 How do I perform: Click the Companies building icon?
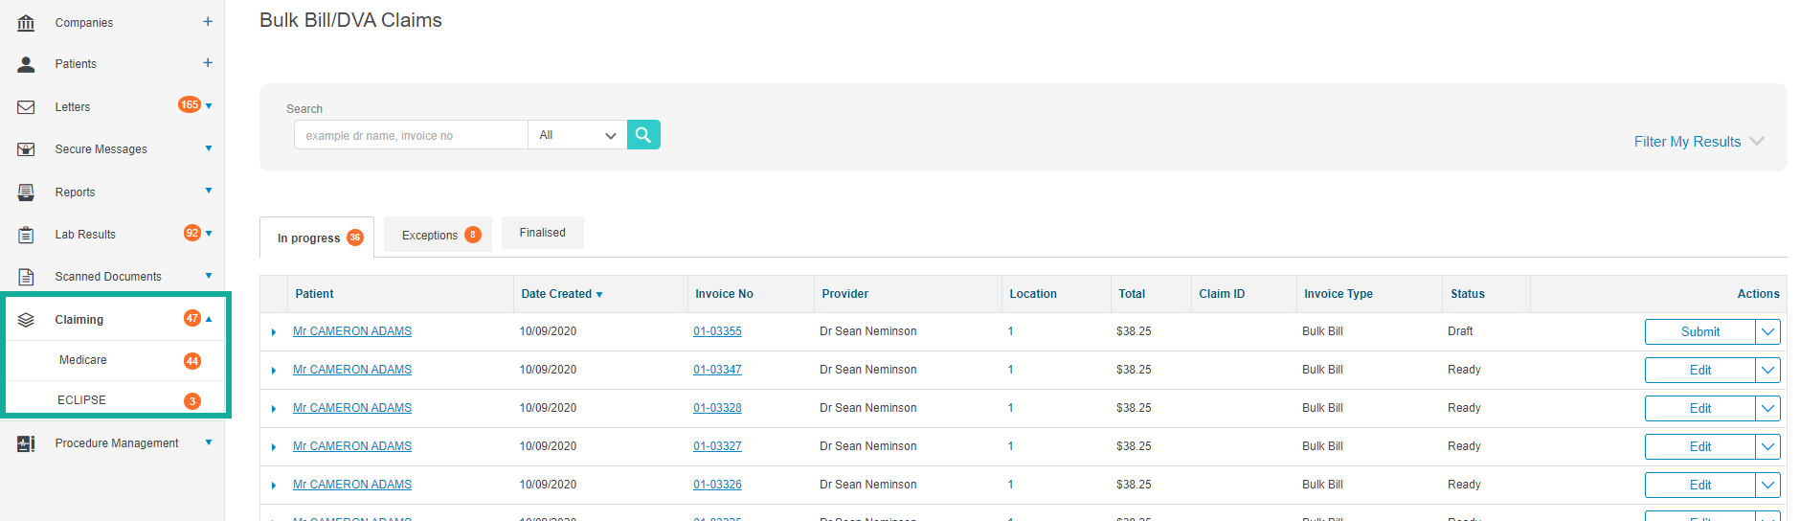pos(26,22)
